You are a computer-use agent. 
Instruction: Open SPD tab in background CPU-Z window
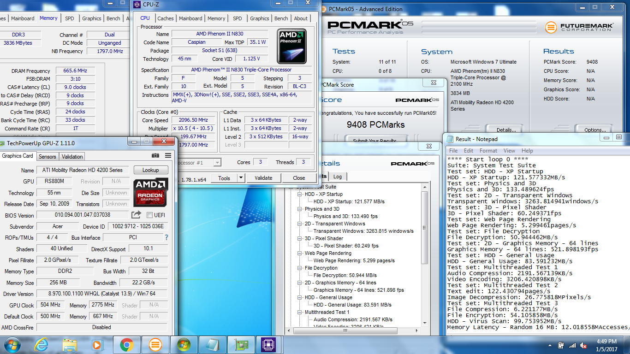[x=69, y=18]
